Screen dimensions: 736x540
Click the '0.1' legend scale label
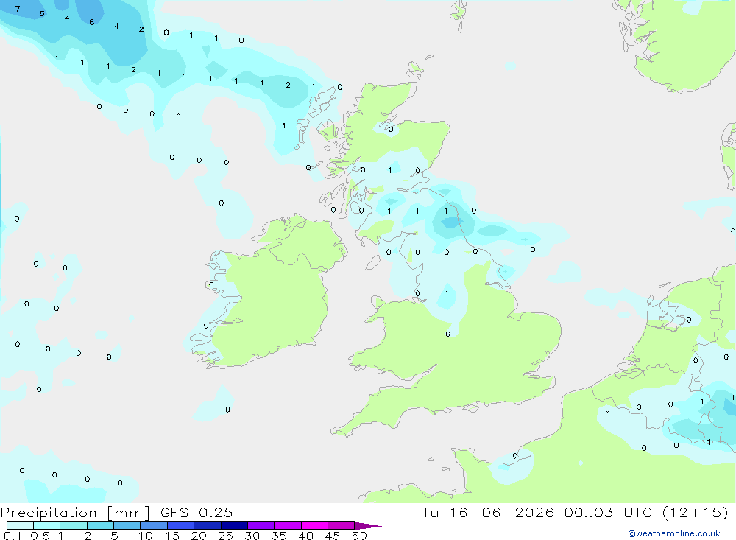[13, 536]
